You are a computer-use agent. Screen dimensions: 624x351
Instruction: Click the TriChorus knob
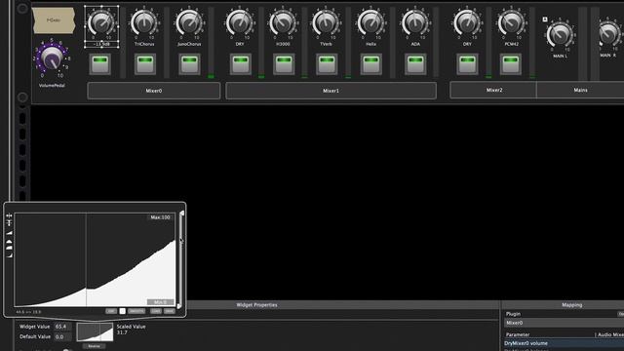click(144, 23)
